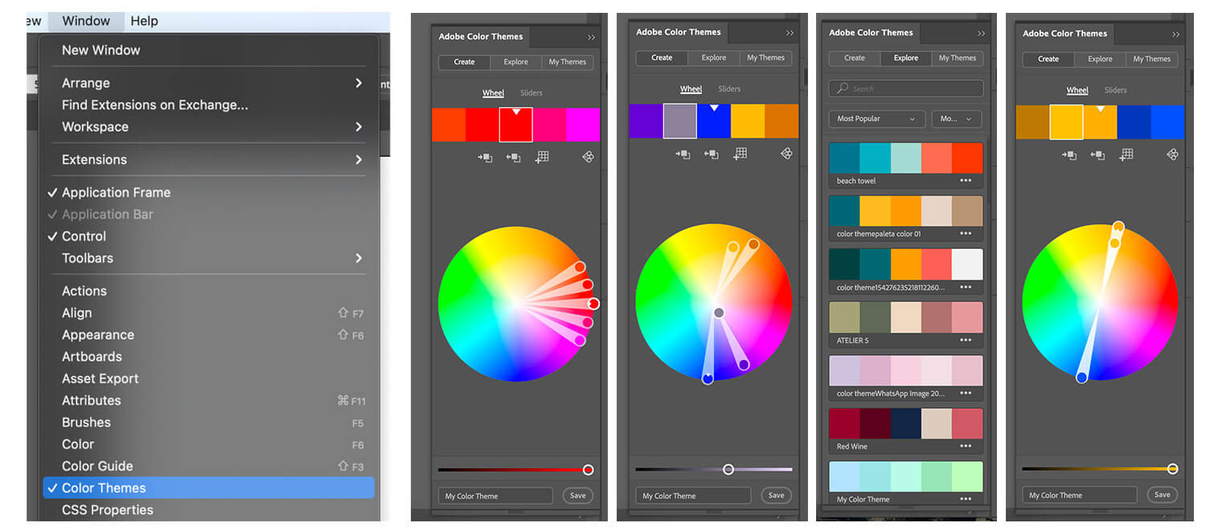The image size is (1206, 527).
Task: Open the Help menu in the menu bar
Action: point(144,21)
